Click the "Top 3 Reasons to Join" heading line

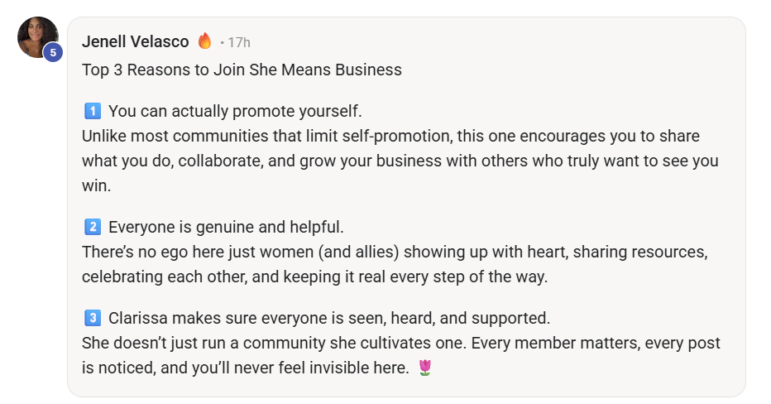tap(242, 70)
